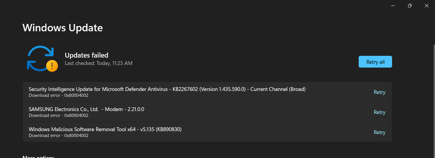Click the error code under Defender Antivirus update
The height and width of the screenshot is (158, 435).
coord(76,95)
